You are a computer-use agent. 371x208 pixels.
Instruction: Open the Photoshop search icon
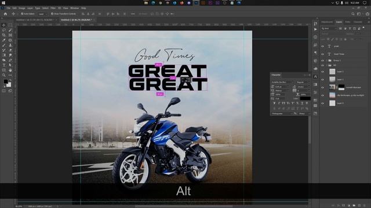click(353, 14)
